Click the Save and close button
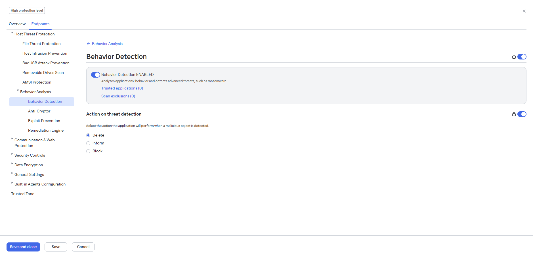Viewport: 533px width, 258px height. coord(23,247)
